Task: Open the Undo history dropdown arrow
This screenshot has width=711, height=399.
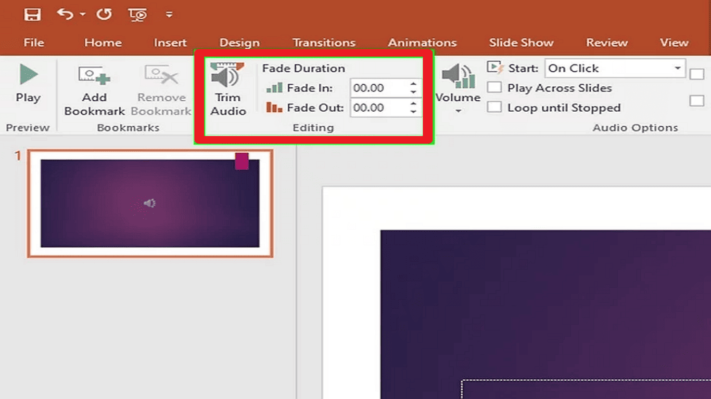Action: click(83, 15)
